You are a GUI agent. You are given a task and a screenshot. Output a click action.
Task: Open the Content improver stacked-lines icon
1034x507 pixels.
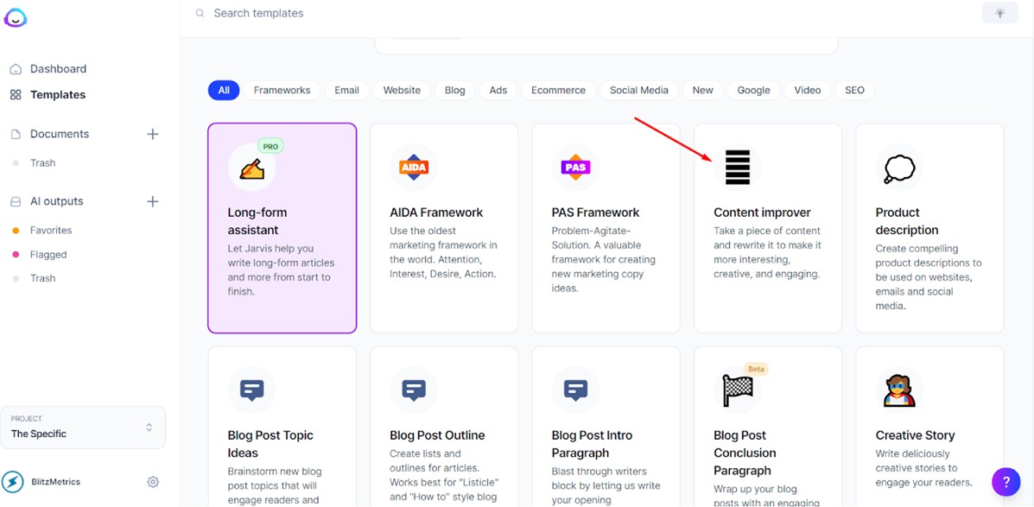coord(737,167)
